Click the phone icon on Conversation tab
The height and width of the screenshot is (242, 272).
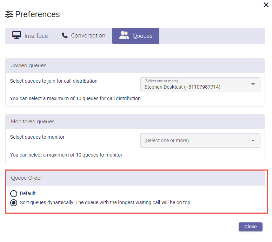[65, 35]
